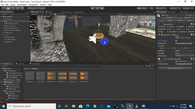Pause the game playback
The width and height of the screenshot is (195, 109).
coord(97,8)
